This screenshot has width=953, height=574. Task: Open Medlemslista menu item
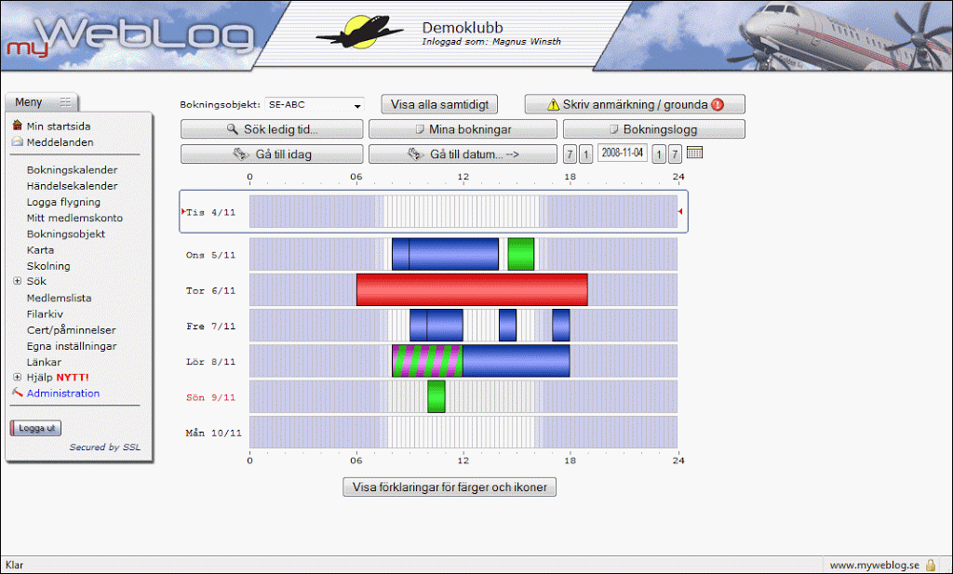(x=59, y=299)
